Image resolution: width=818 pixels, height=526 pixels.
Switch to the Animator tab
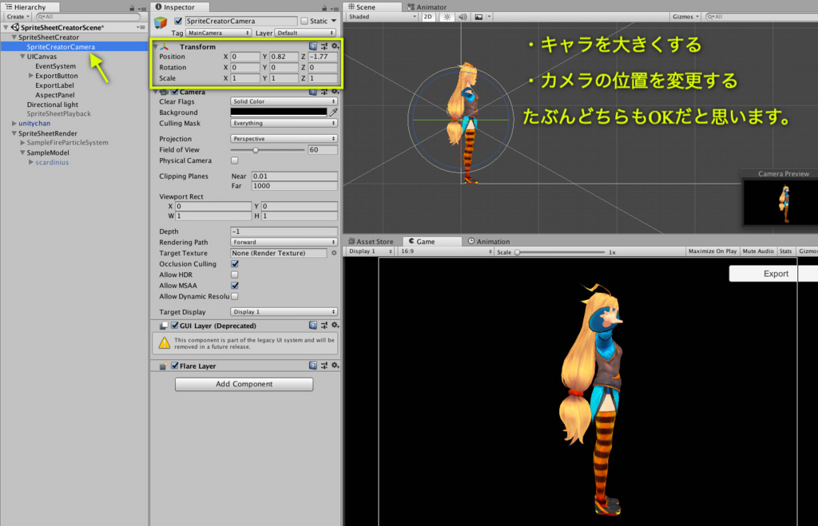coord(427,7)
